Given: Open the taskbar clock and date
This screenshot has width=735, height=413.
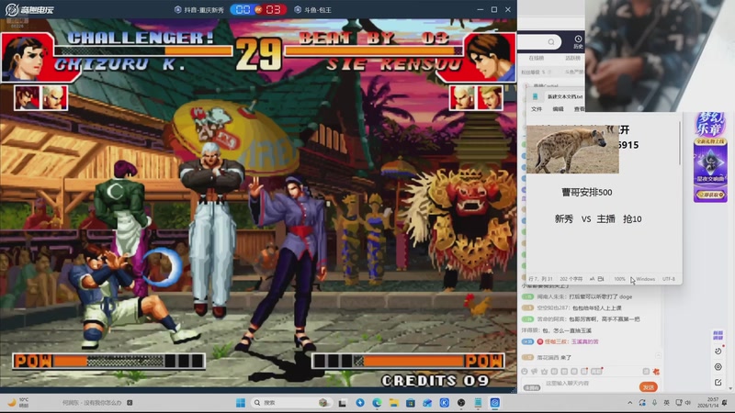Looking at the screenshot, I should 707,402.
